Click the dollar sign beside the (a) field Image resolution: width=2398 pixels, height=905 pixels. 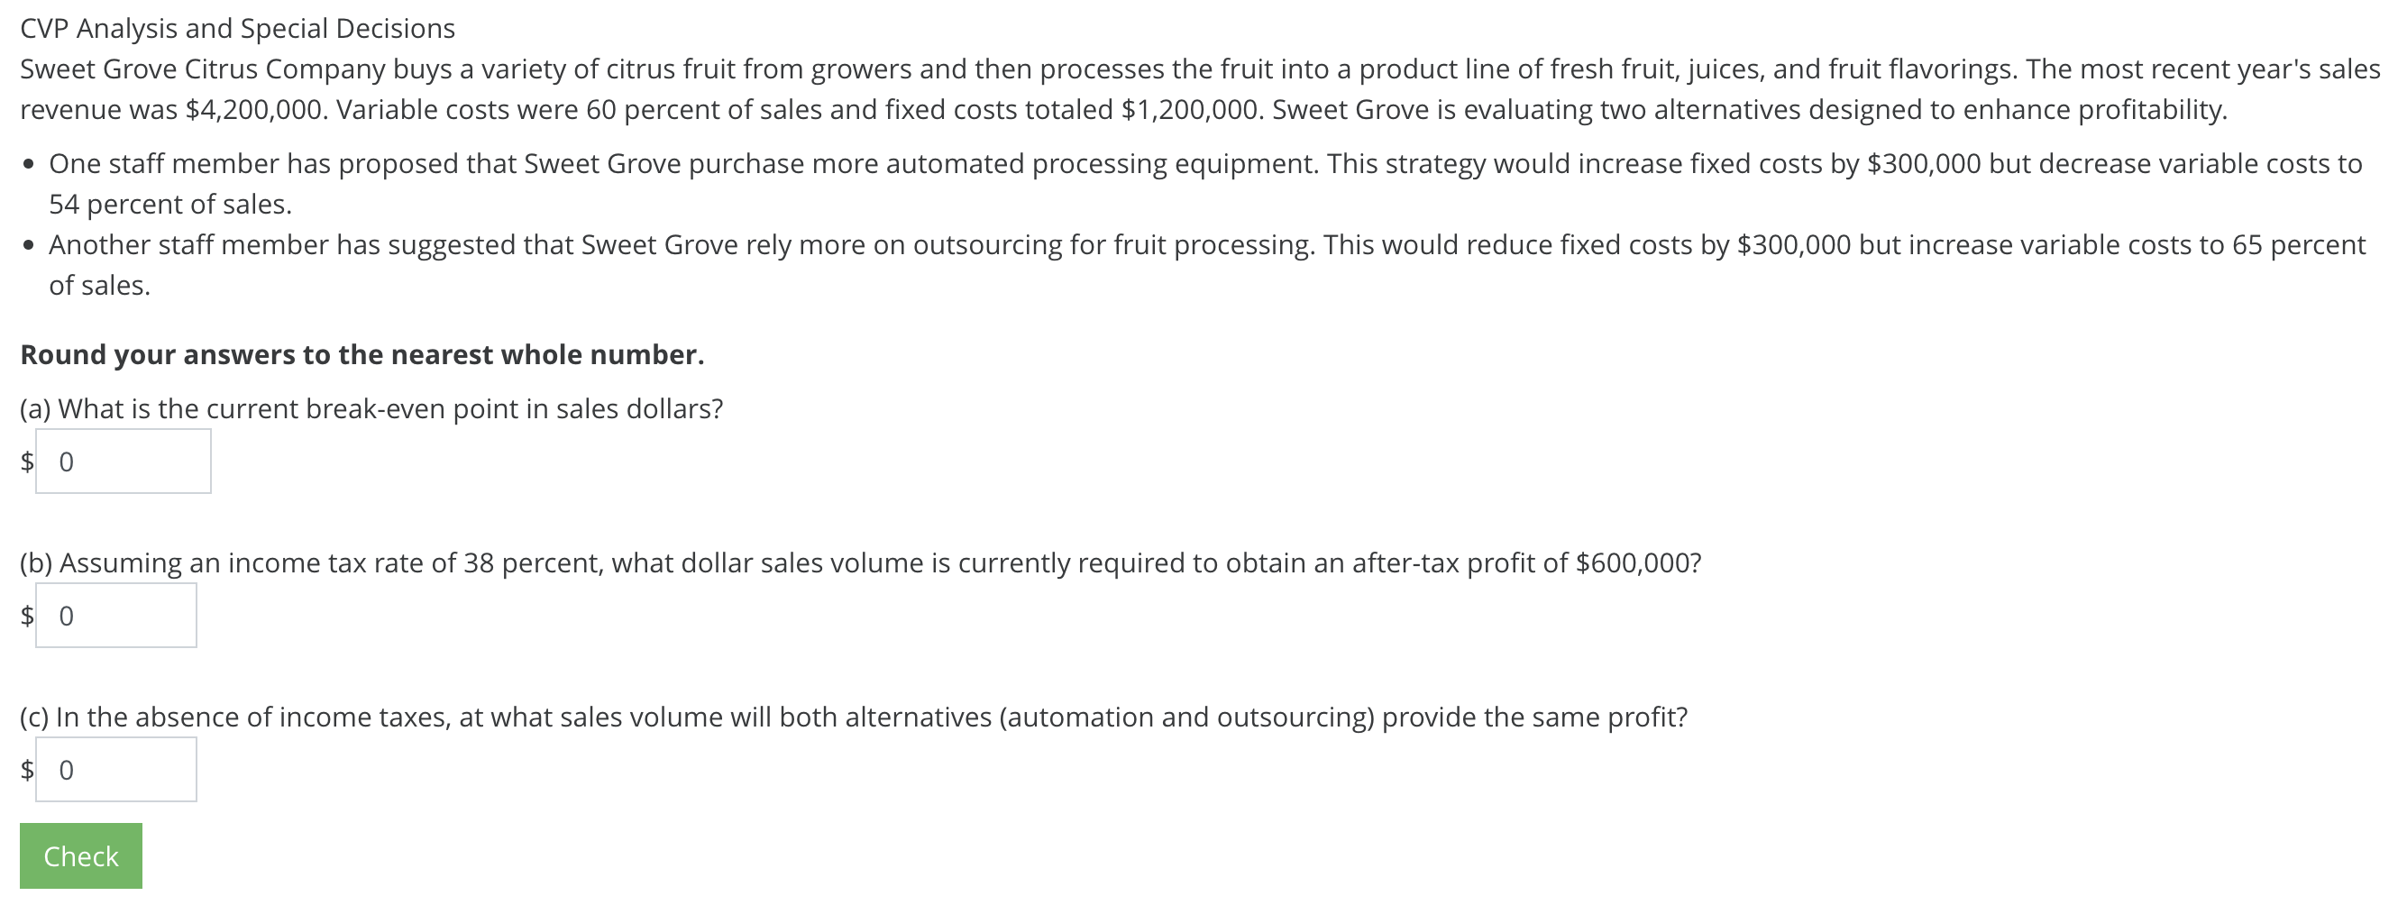coord(27,461)
